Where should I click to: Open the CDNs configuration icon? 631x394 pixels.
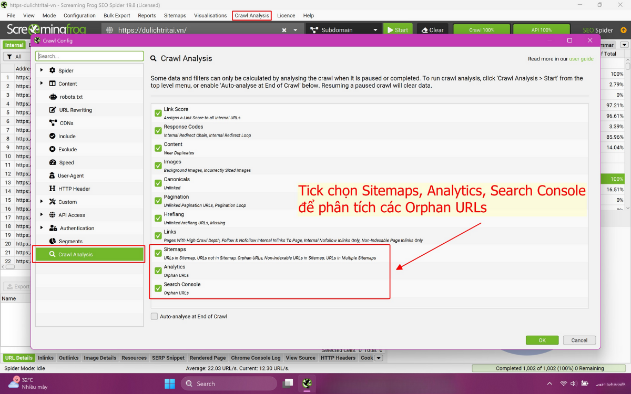click(x=53, y=123)
